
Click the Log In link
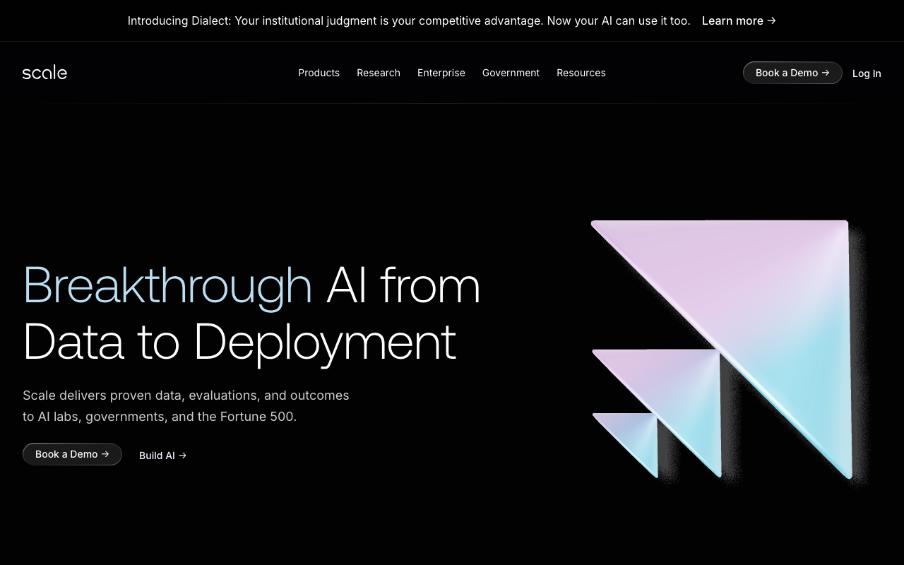(867, 73)
